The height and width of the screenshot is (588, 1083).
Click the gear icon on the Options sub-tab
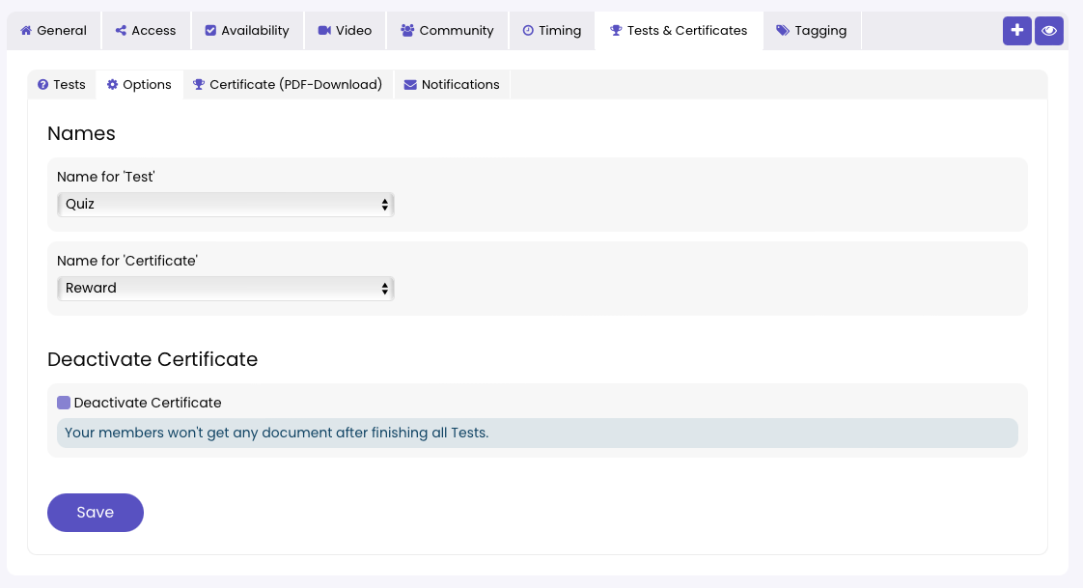(112, 84)
